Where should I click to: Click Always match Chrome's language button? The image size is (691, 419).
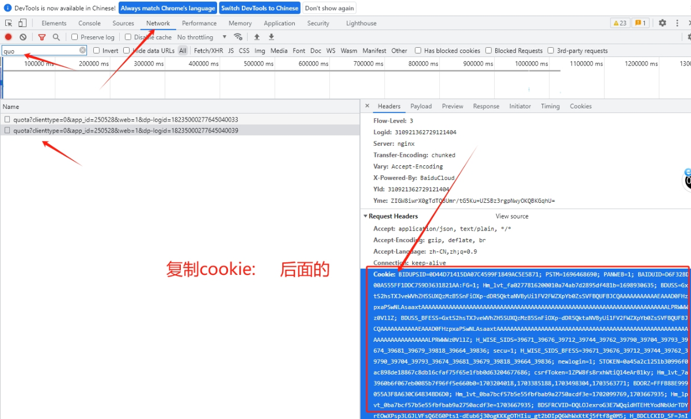coord(168,8)
